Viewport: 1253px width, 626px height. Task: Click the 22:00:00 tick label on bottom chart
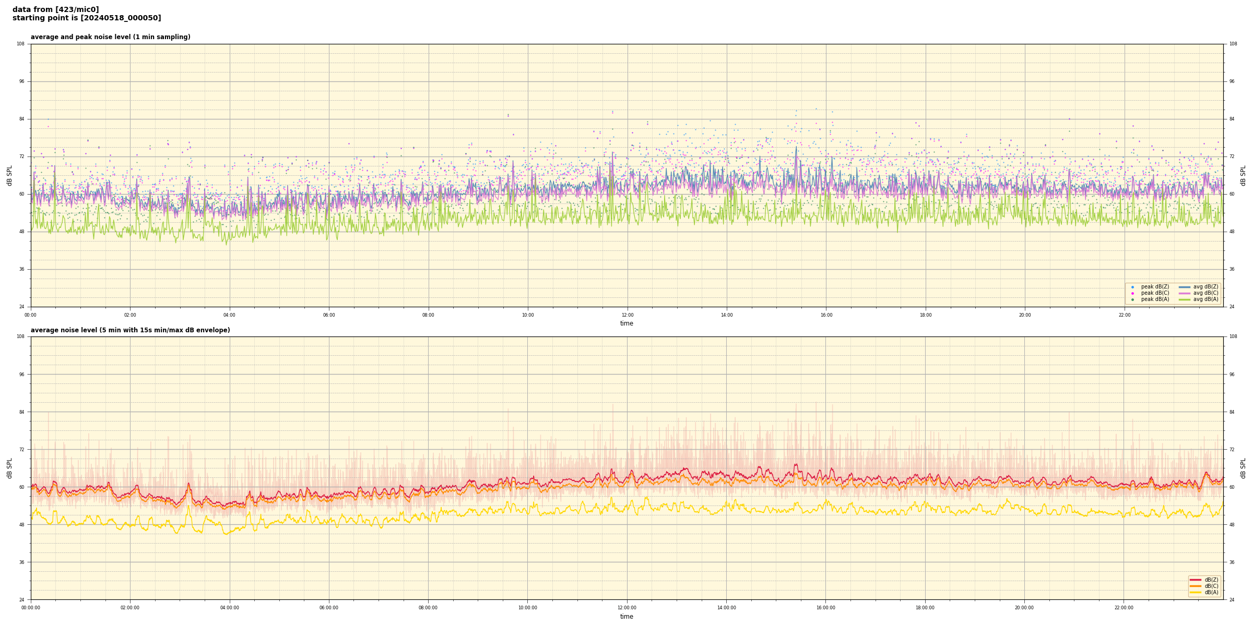tap(1124, 608)
